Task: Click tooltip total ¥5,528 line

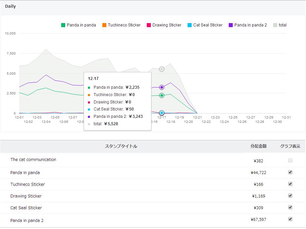Action: pyautogui.click(x=103, y=124)
